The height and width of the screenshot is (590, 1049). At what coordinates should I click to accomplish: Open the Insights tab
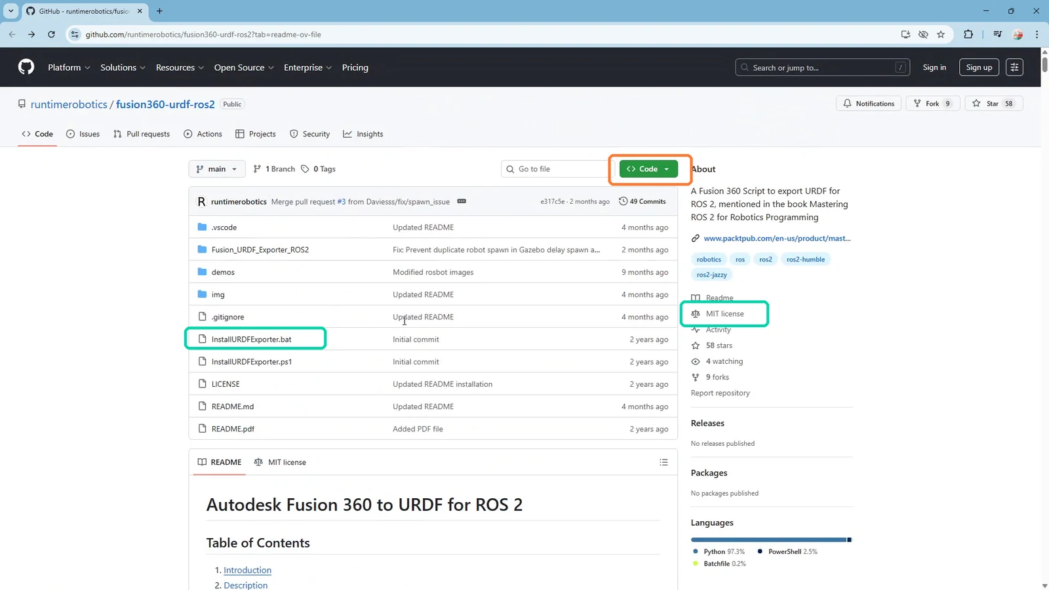[363, 134]
